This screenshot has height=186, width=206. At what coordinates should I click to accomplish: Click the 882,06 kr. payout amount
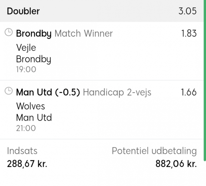pos(176,164)
